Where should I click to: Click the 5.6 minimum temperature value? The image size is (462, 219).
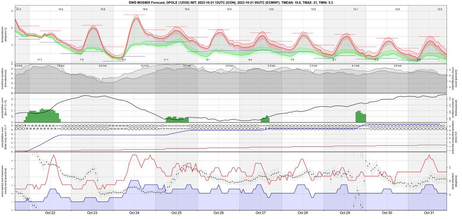[418, 60]
